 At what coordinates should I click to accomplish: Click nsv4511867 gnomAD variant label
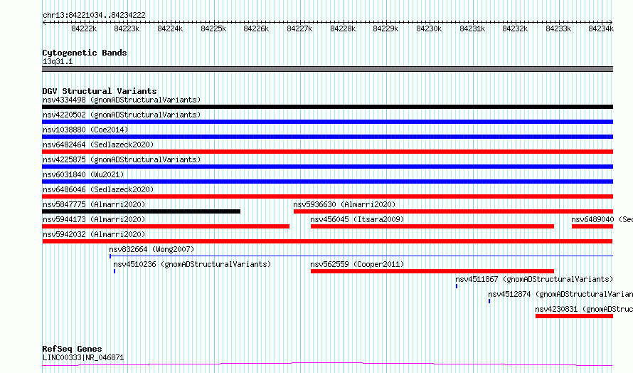(534, 279)
